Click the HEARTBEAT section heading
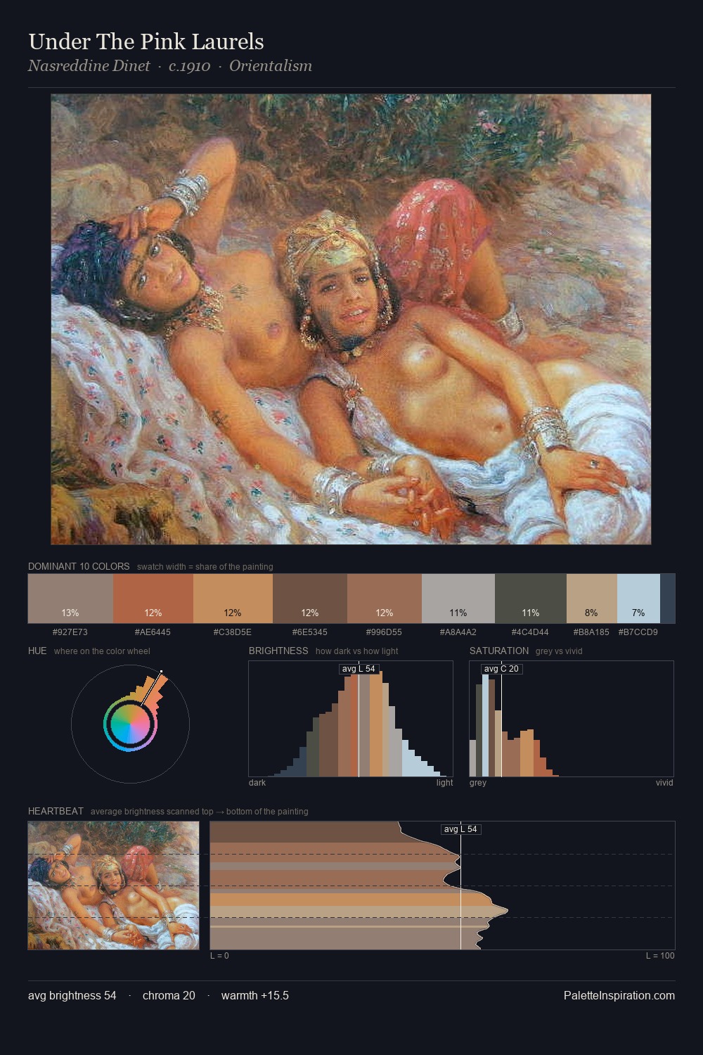The width and height of the screenshot is (703, 1055). click(56, 811)
